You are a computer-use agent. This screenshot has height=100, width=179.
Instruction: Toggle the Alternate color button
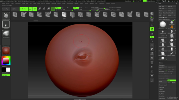[6, 75]
